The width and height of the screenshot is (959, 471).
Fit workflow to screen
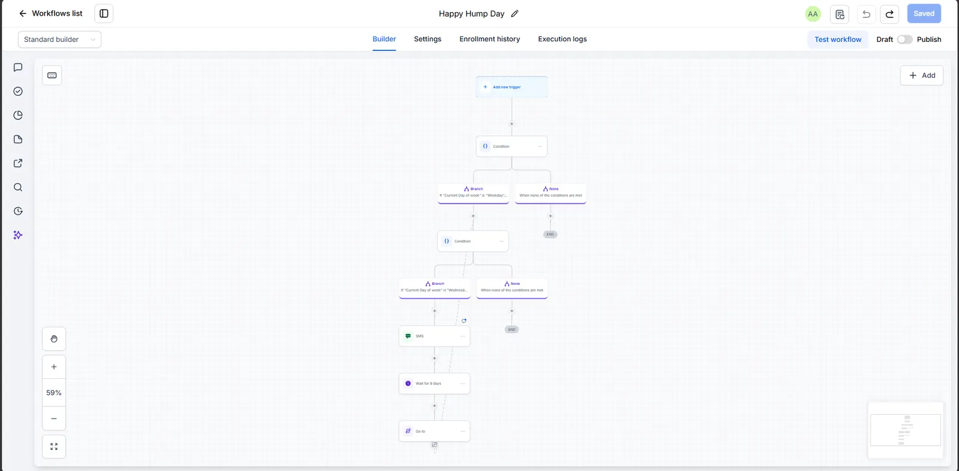coord(54,446)
